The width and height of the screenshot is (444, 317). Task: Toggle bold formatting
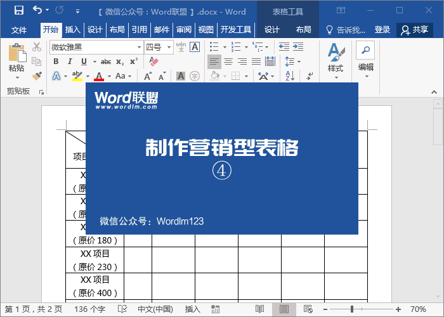tap(56, 61)
